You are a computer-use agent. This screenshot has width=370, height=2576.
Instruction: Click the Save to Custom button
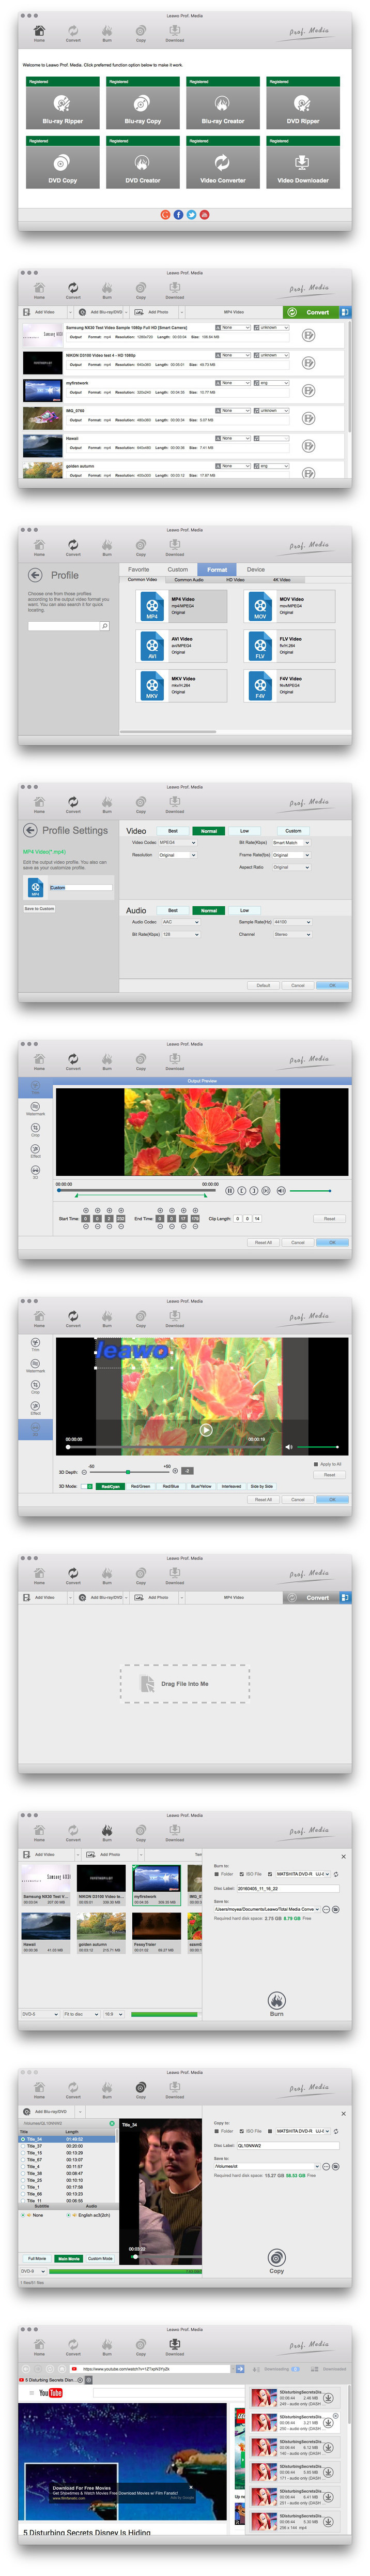click(39, 908)
